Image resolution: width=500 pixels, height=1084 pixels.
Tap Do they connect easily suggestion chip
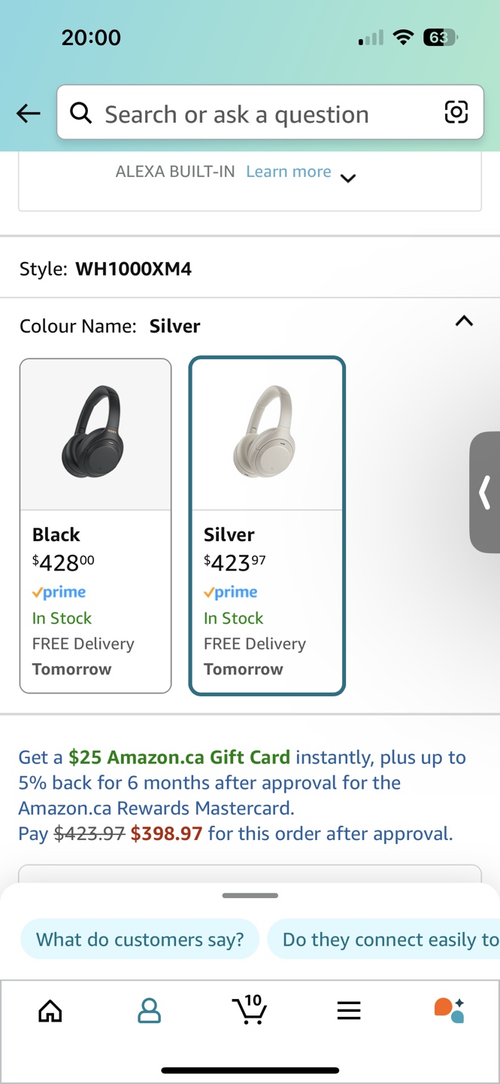point(383,939)
